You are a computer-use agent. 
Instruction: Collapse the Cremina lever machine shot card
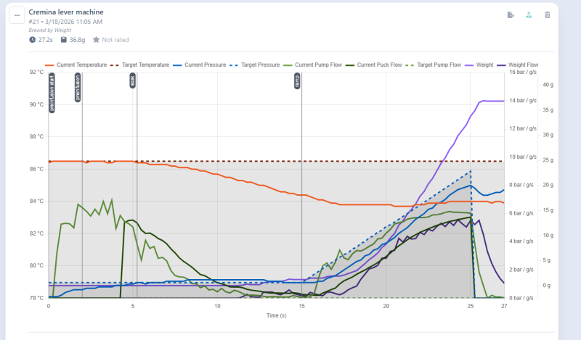click(17, 15)
